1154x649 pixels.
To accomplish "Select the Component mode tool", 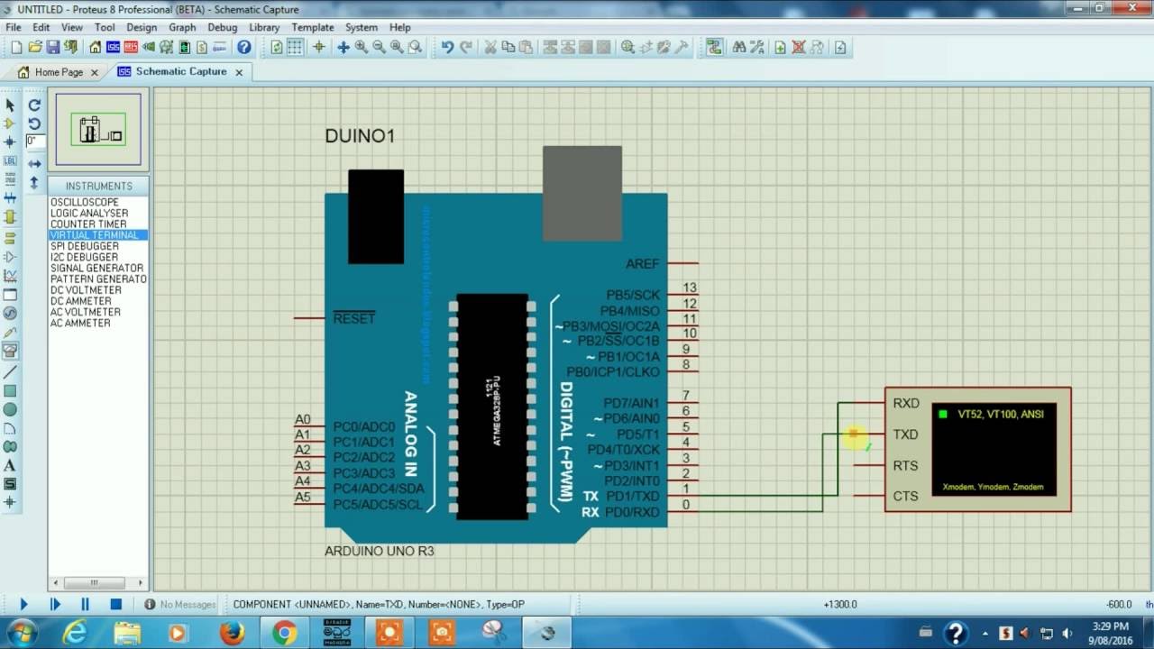I will [10, 123].
